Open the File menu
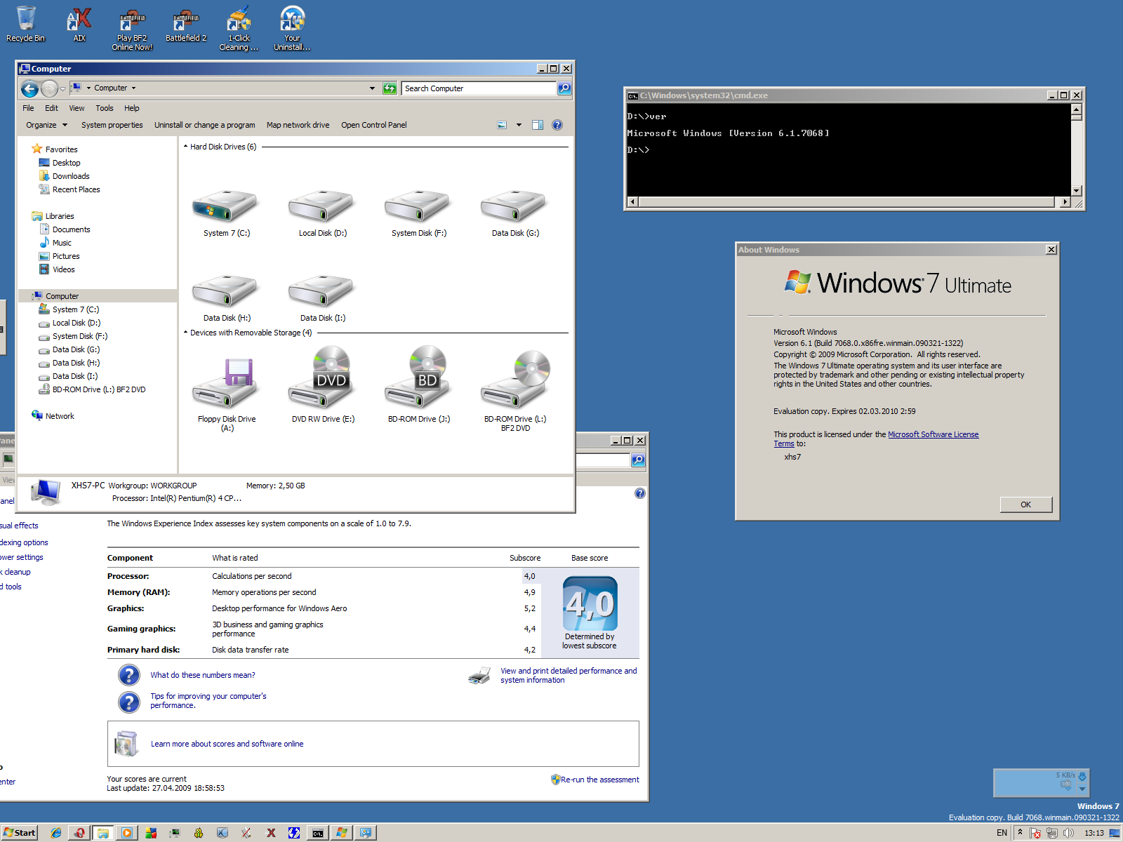Image resolution: width=1123 pixels, height=842 pixels. (x=28, y=108)
